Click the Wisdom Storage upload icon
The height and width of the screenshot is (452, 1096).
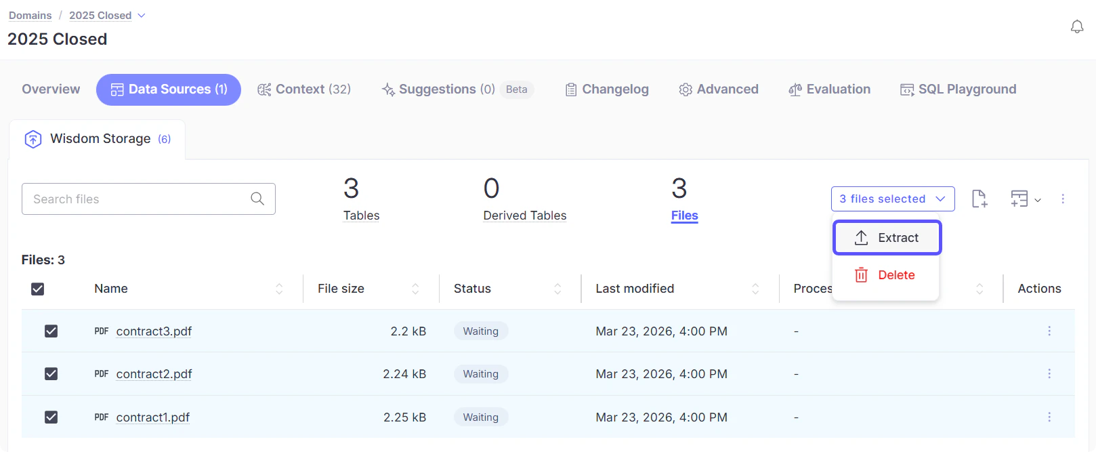pos(33,139)
